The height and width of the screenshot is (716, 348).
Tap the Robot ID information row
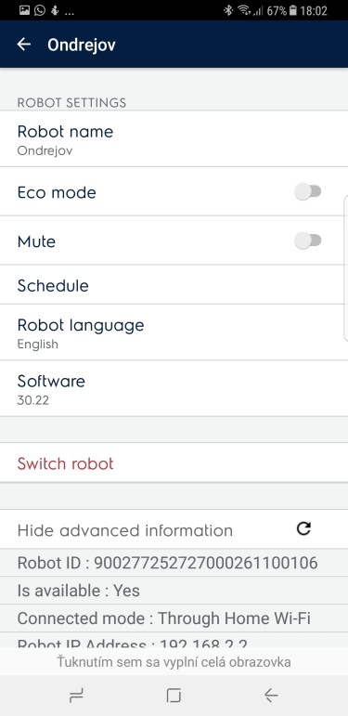click(174, 563)
